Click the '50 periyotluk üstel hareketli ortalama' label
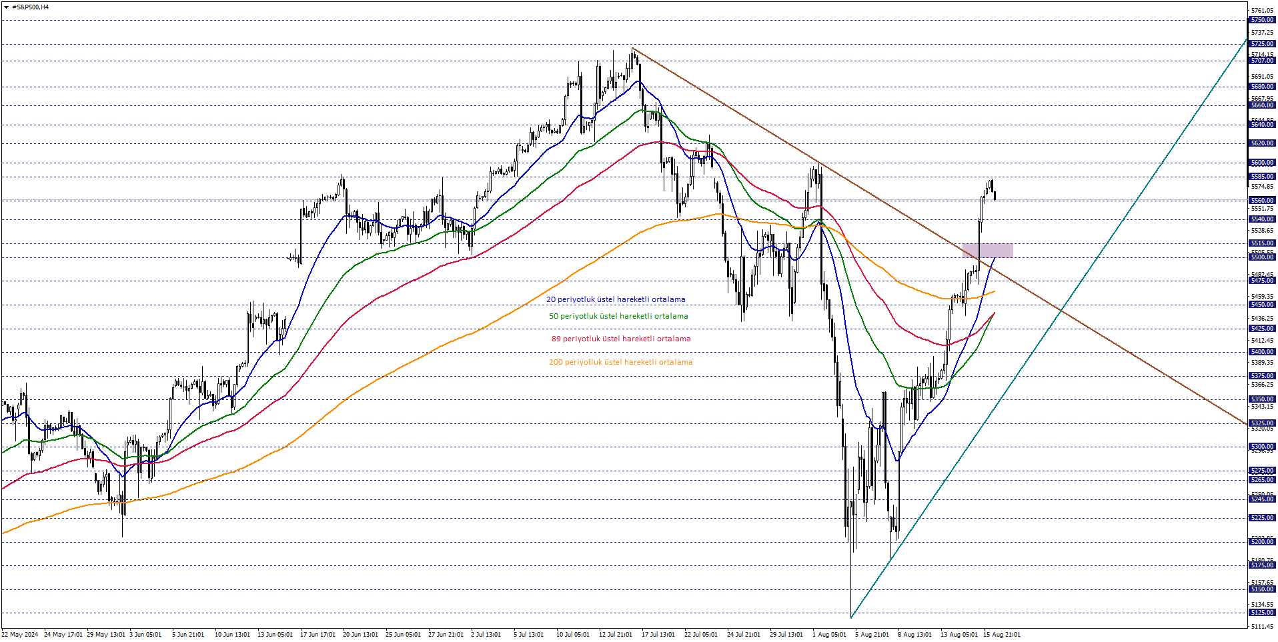Image resolution: width=1278 pixels, height=642 pixels. (618, 317)
